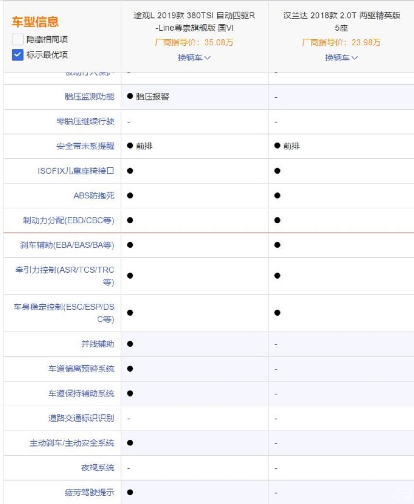
Task: Click 前排 seatbelt value in 汉兰达 column
Action: tap(291, 146)
